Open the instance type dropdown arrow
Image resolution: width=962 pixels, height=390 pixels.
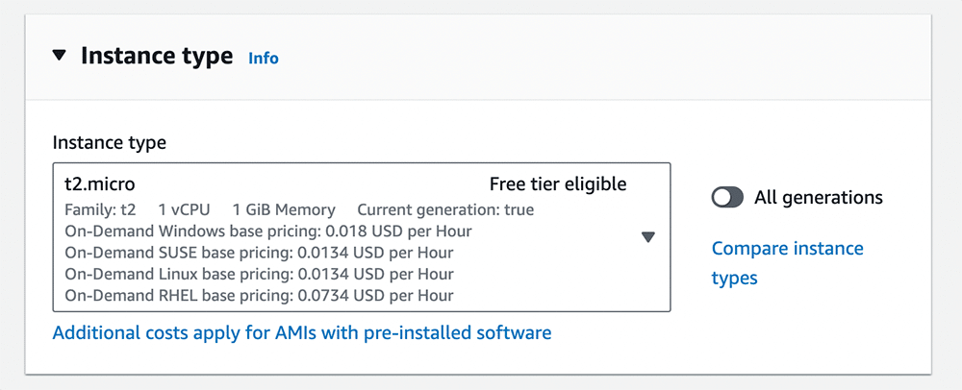(x=647, y=237)
